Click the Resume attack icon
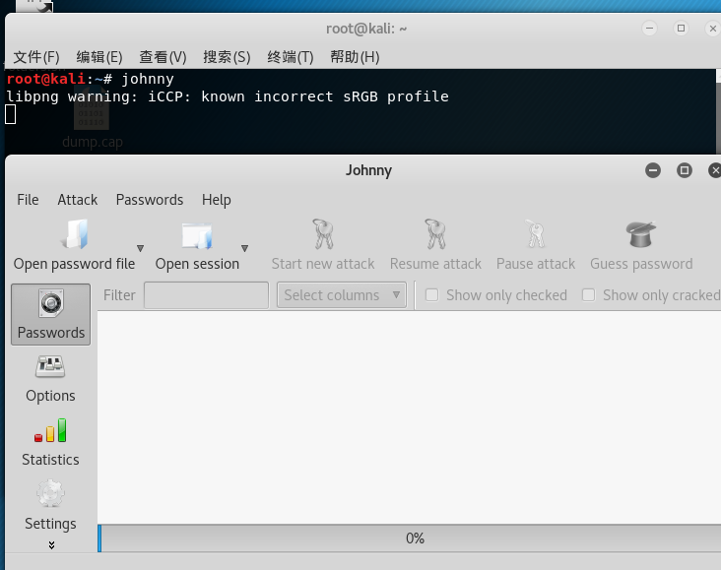 [x=435, y=234]
